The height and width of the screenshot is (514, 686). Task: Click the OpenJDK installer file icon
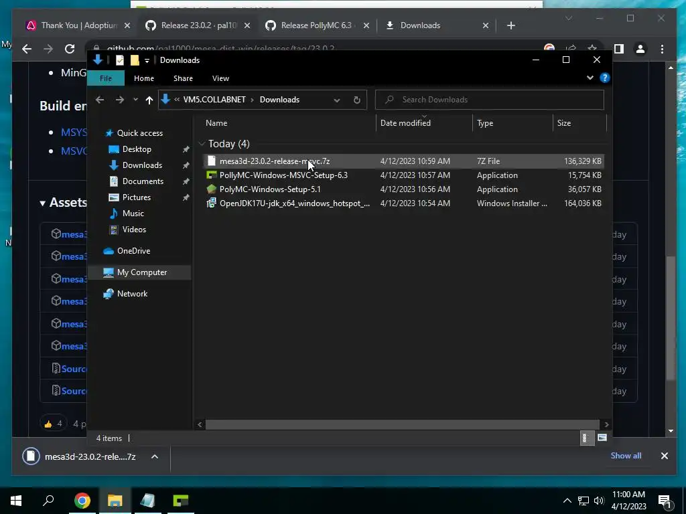[x=211, y=203]
